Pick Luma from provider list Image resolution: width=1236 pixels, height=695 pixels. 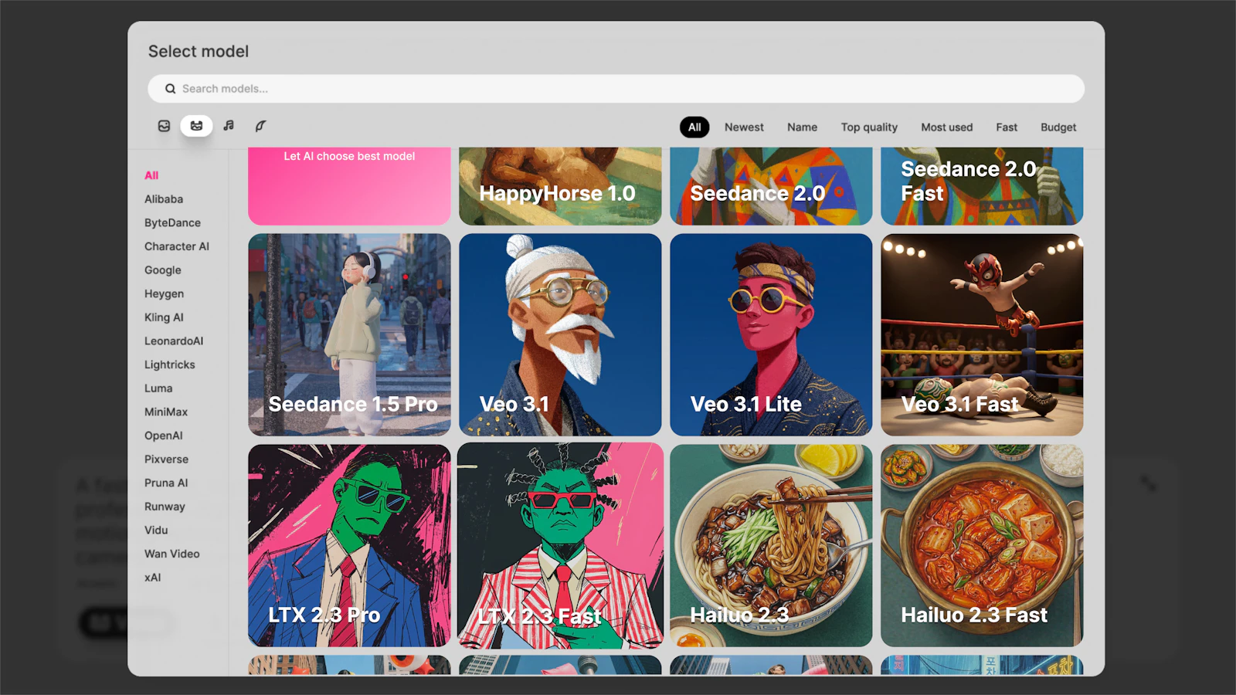click(x=158, y=388)
